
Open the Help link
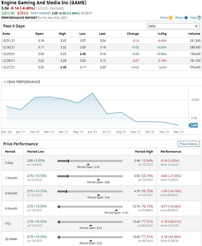[x=193, y=18]
